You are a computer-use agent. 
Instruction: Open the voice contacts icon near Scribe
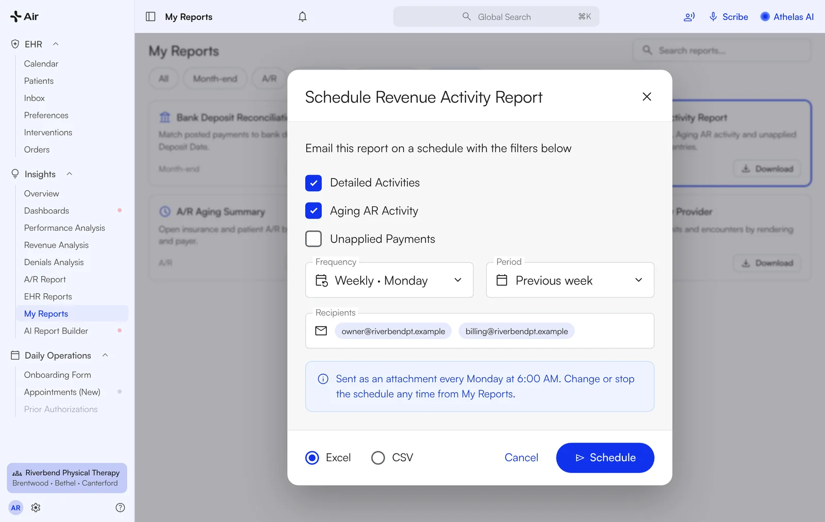tap(689, 17)
